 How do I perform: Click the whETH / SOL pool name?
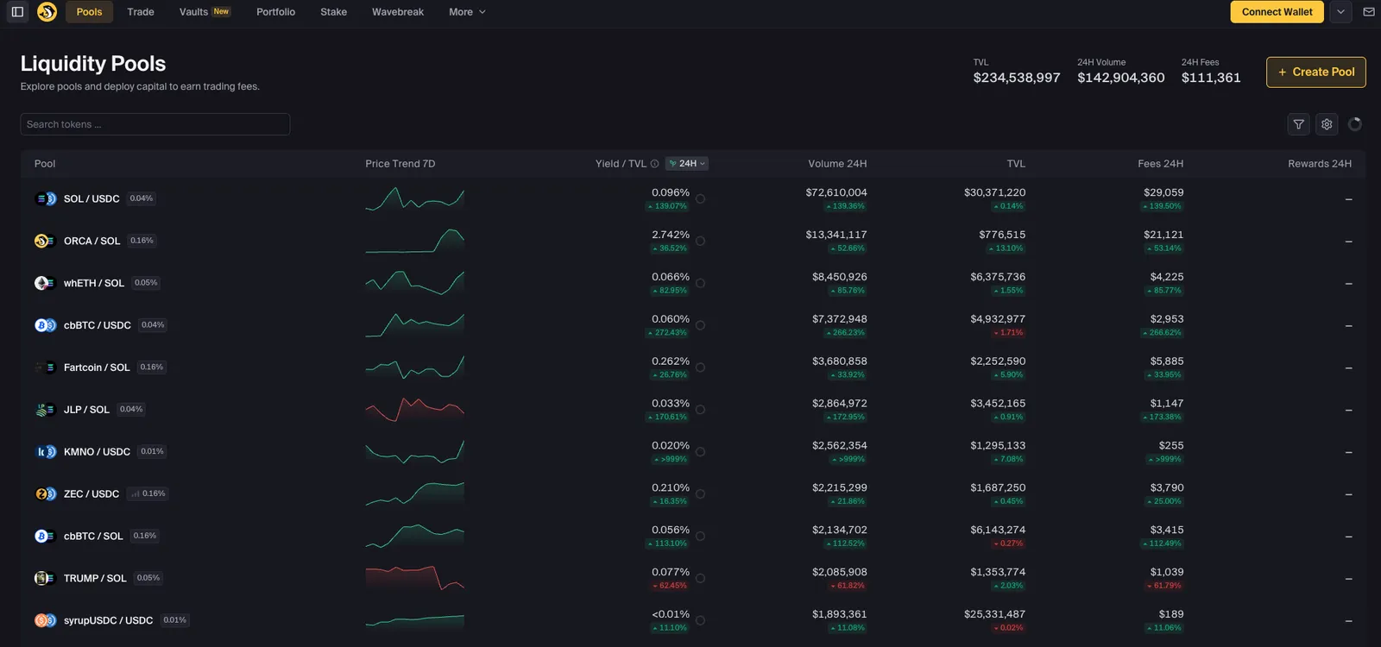click(x=94, y=283)
